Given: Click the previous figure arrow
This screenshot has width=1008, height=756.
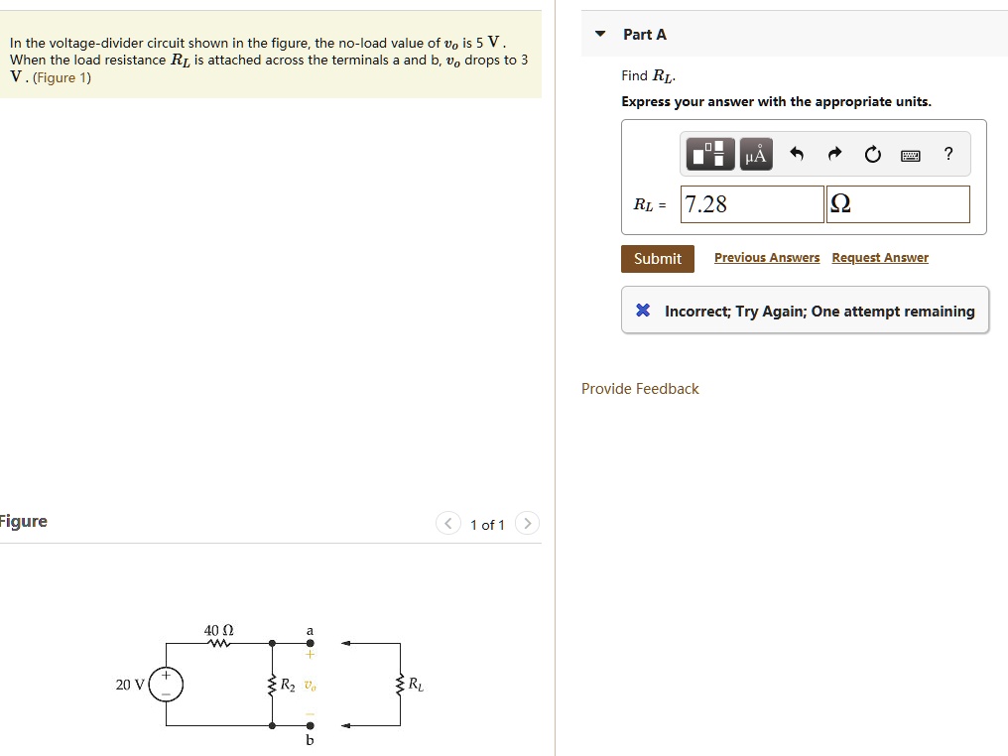Looking at the screenshot, I should click(447, 524).
